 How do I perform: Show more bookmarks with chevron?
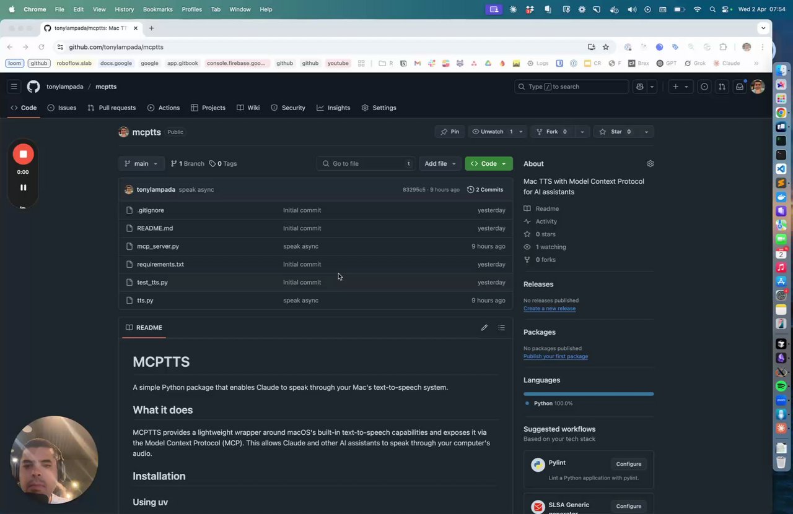pyautogui.click(x=756, y=63)
